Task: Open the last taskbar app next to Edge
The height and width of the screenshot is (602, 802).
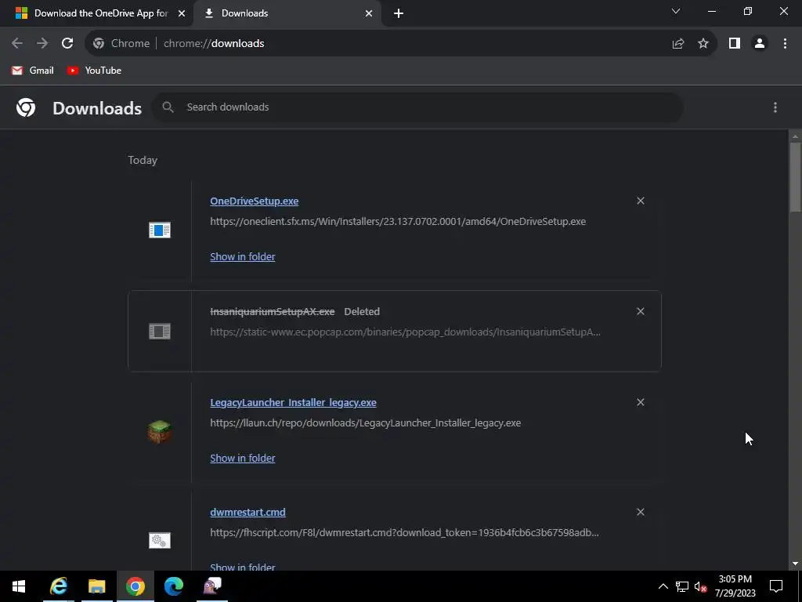Action: (x=212, y=586)
